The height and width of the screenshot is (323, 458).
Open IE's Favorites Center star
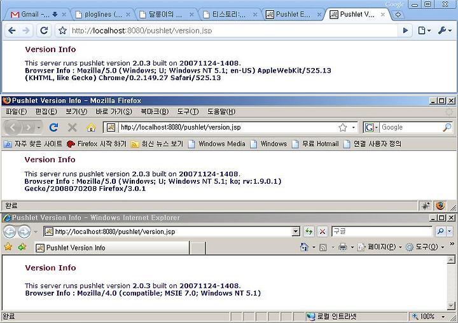(8, 247)
